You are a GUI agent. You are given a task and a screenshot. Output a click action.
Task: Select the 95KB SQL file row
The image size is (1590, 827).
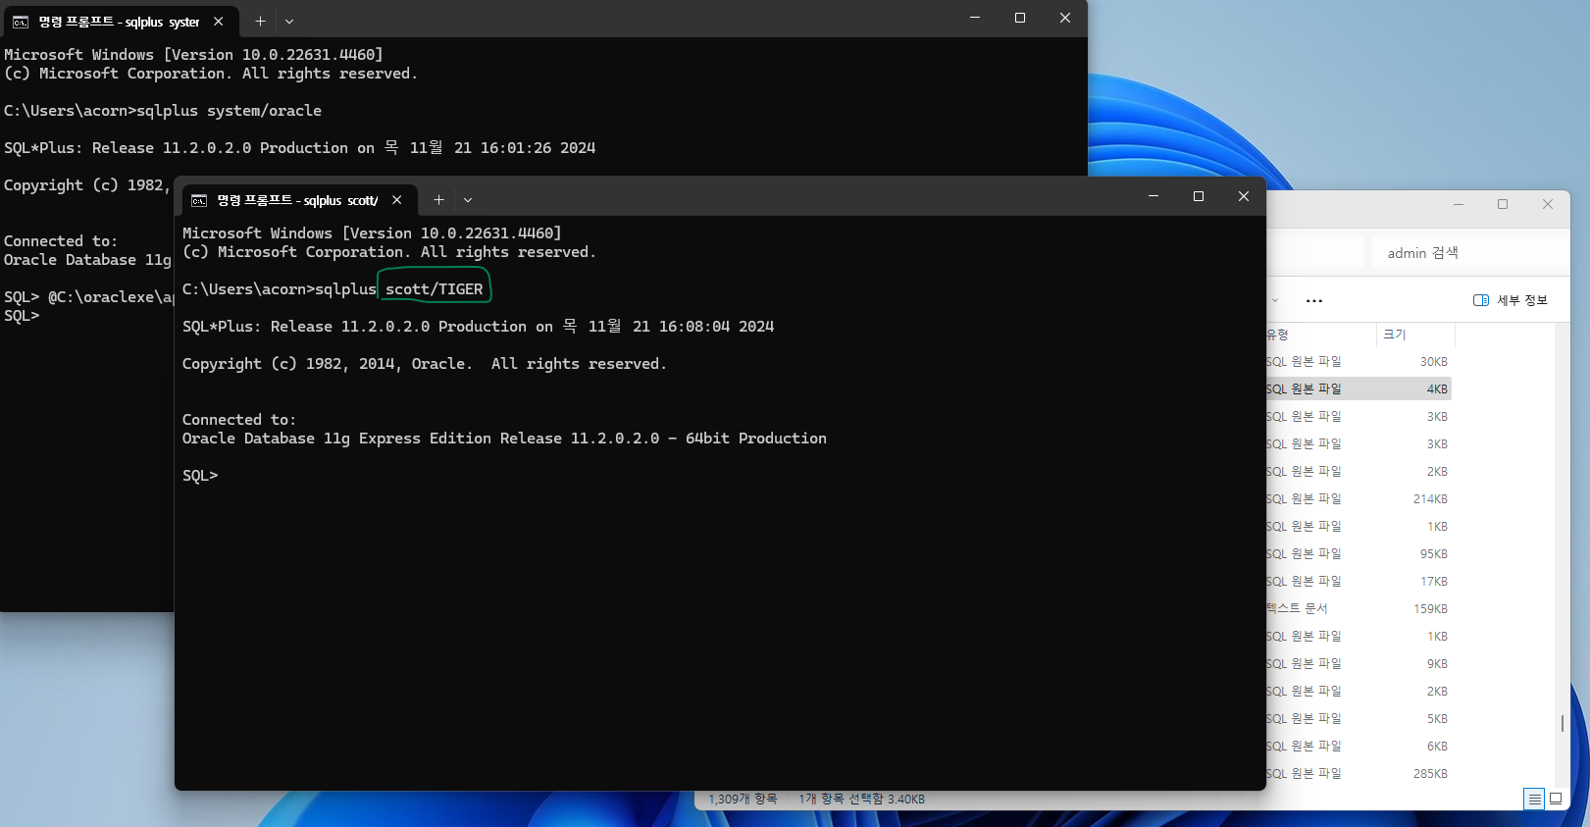point(1359,554)
